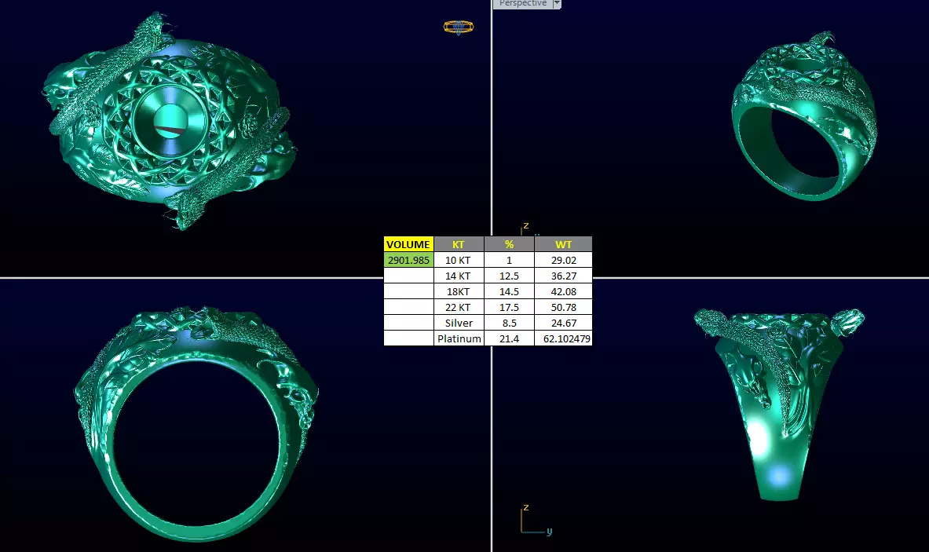This screenshot has width=929, height=552.
Task: Click the Perspective viewport title label
Action: [522, 4]
